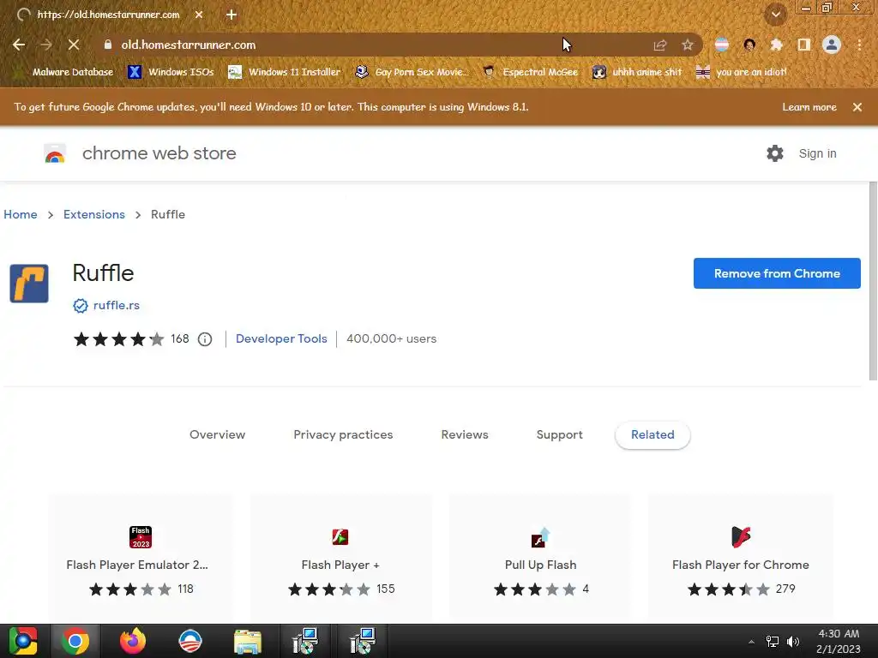Viewport: 878px width, 658px height.
Task: View site information via the lock icon
Action: pos(108,45)
